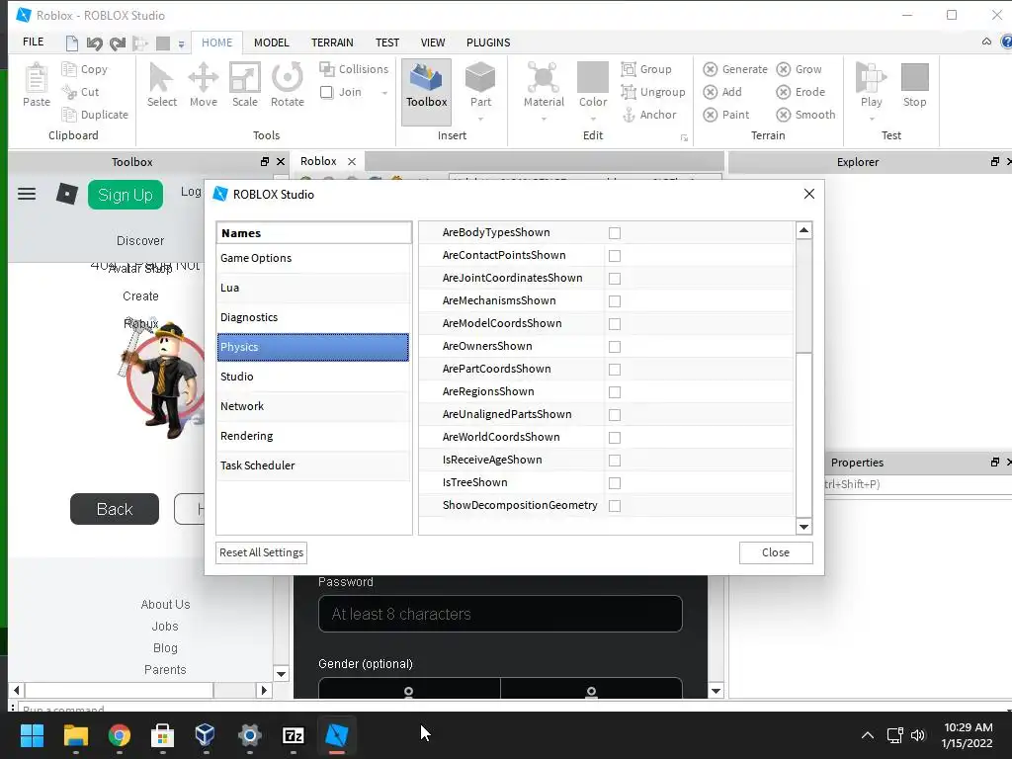The image size is (1012, 759).
Task: Open the Part dropdown arrow
Action: pyautogui.click(x=480, y=119)
